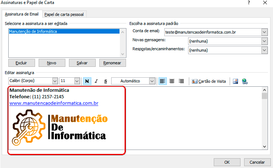Click the Manutenção De Informática logo image
The image size is (273, 168).
[60, 128]
